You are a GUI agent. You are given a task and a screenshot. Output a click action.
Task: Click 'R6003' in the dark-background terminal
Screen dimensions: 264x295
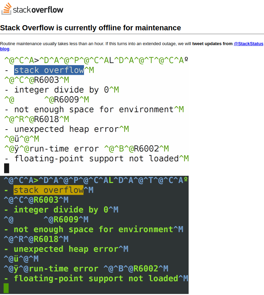point(46,200)
